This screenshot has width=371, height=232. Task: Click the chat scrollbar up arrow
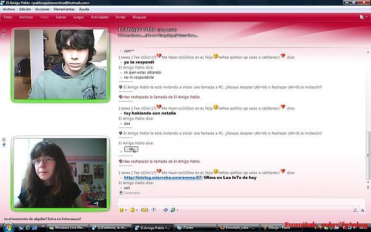[368, 52]
